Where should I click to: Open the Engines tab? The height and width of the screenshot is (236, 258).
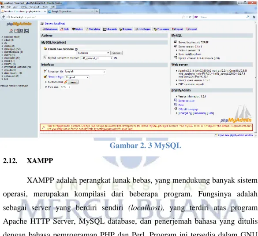point(126,29)
